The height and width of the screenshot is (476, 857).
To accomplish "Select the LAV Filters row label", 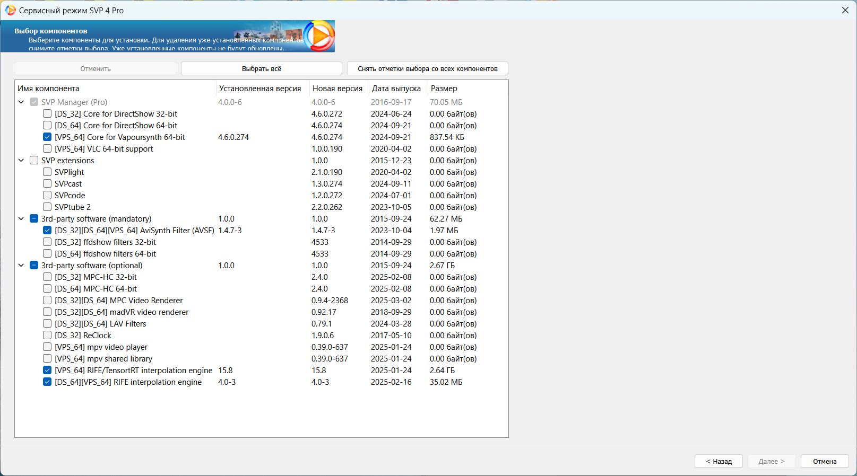I will [x=100, y=323].
